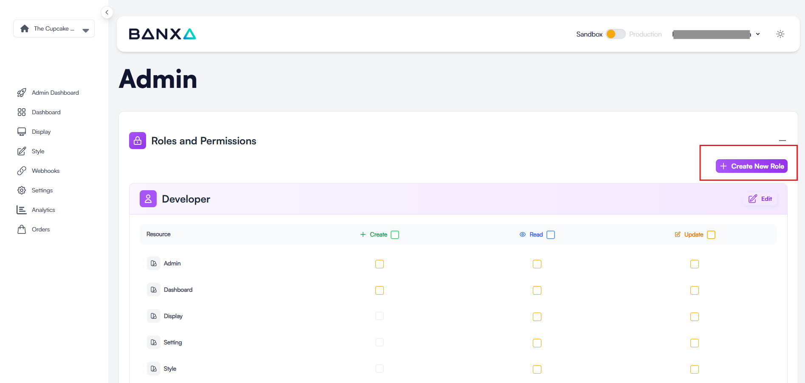805x383 pixels.
Task: Select the Resource column header
Action: [158, 234]
